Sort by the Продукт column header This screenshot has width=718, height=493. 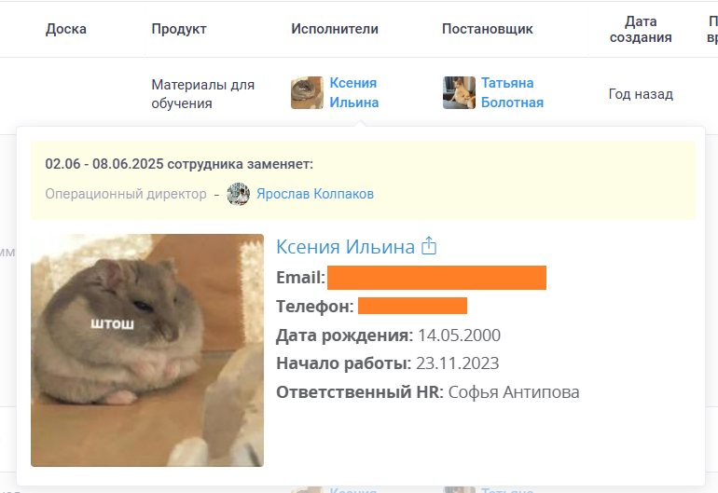(x=179, y=29)
